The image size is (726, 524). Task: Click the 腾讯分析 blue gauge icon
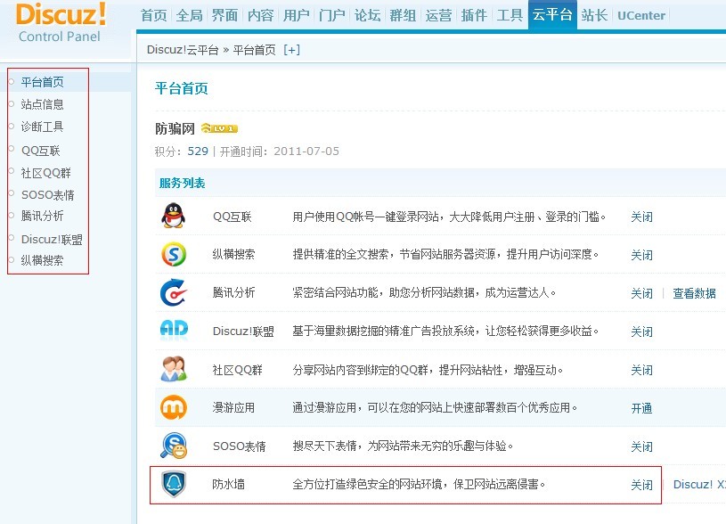coord(174,292)
